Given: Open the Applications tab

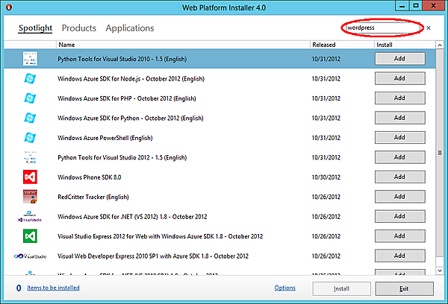Looking at the screenshot, I should pos(130,28).
